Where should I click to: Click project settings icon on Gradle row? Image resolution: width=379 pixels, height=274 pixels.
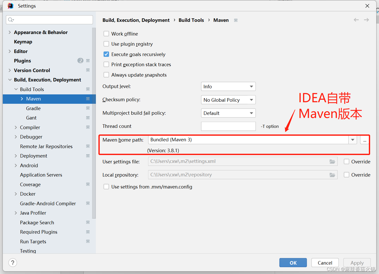tap(88, 108)
